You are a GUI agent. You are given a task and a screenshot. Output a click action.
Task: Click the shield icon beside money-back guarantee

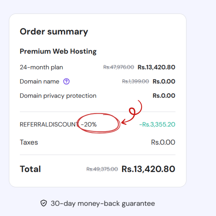tap(44, 203)
